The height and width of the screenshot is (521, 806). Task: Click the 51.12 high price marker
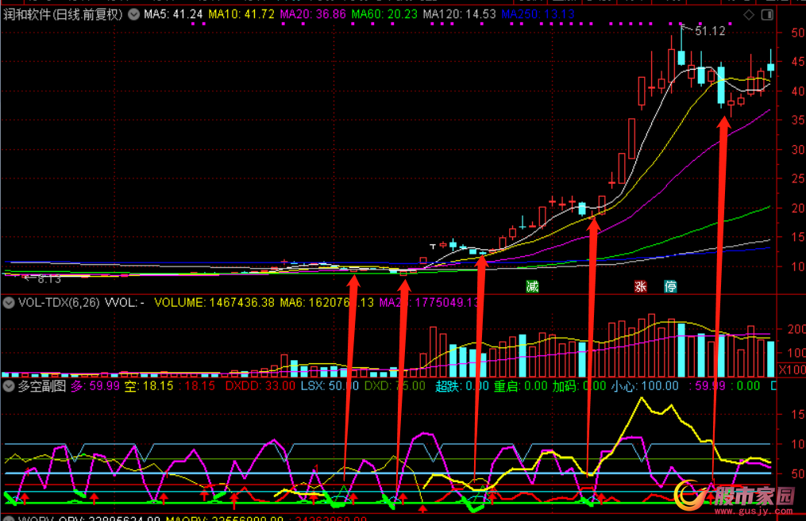click(709, 31)
